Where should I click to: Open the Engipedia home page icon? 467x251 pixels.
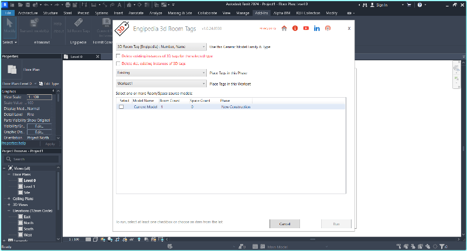point(284,28)
